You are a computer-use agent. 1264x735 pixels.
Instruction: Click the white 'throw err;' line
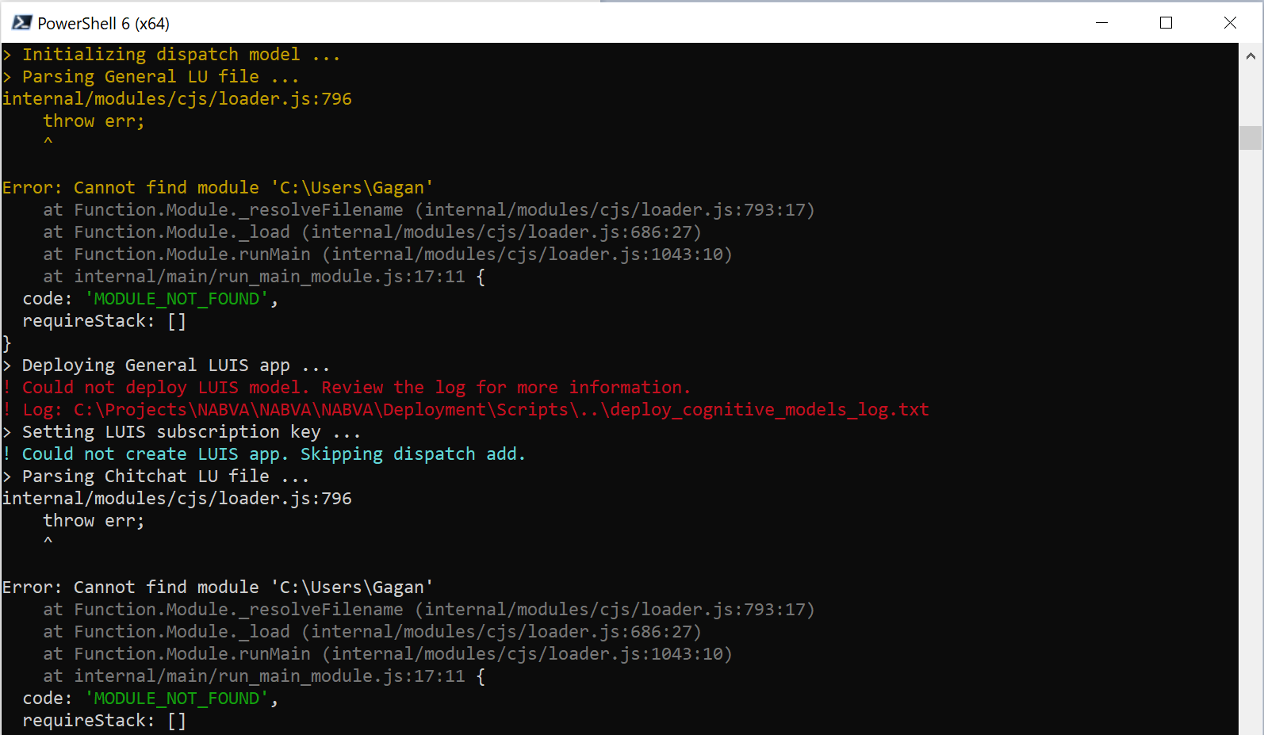pos(94,521)
